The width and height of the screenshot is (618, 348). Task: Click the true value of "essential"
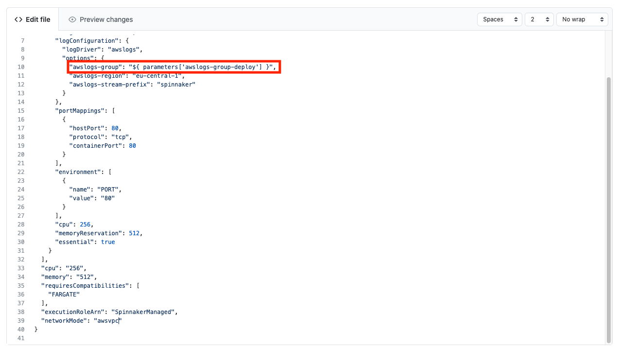tap(108, 242)
